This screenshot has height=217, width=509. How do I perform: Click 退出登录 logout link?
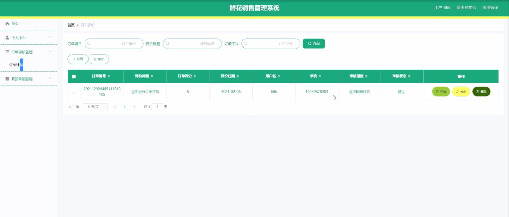coord(490,8)
